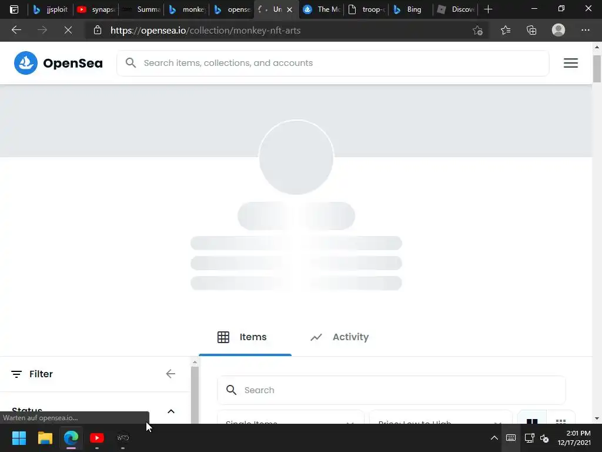Switch to The Mc OpenSea tab

(322, 9)
